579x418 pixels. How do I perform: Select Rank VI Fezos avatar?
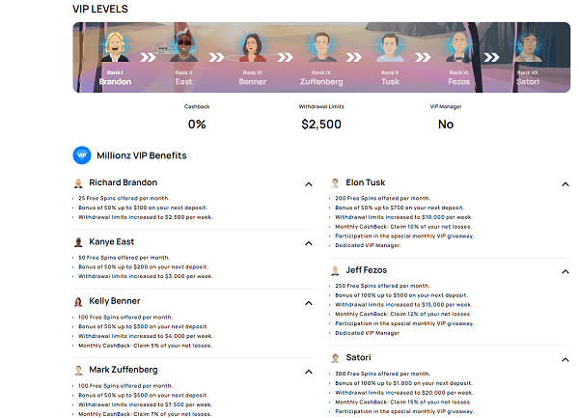point(458,48)
